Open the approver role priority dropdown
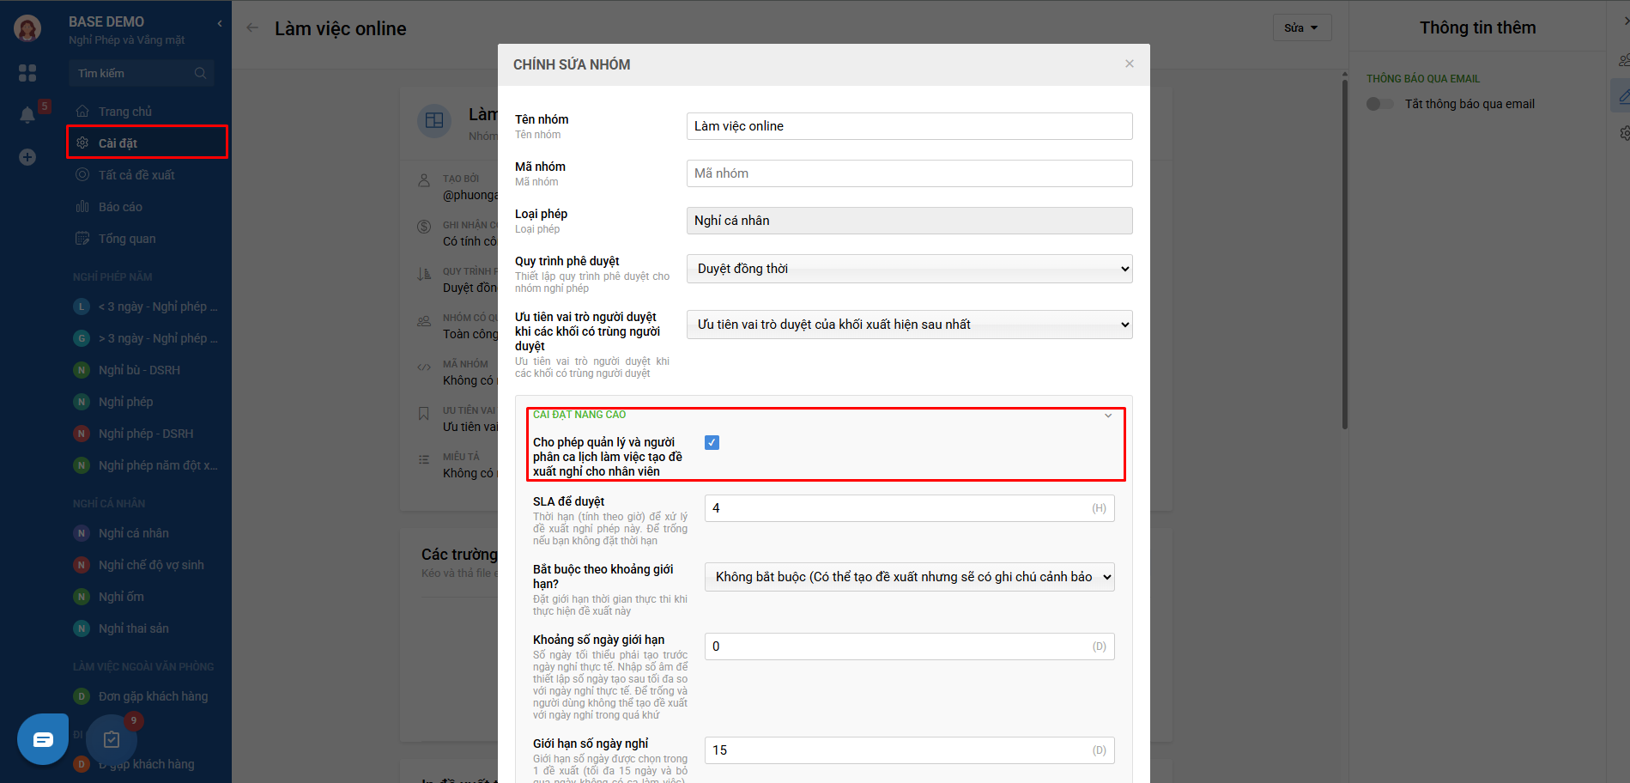Image resolution: width=1630 pixels, height=783 pixels. 910,325
